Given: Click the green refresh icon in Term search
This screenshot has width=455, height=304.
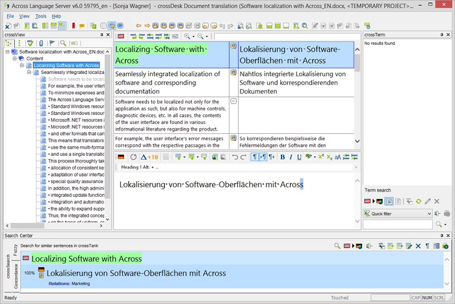Looking at the screenshot, I should [419, 201].
